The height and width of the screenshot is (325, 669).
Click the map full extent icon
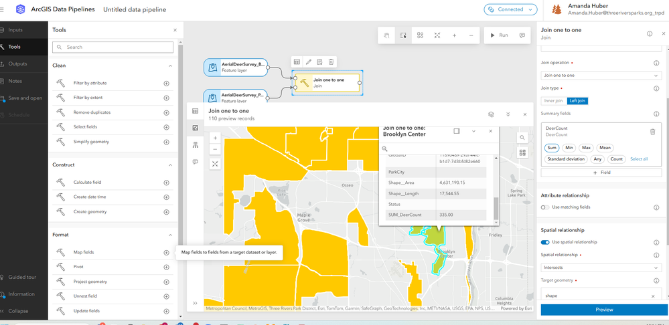point(215,164)
